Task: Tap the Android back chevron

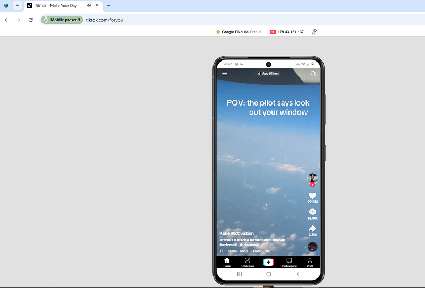Action: tap(298, 274)
